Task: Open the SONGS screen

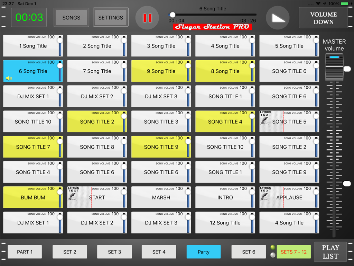Action: [71, 17]
